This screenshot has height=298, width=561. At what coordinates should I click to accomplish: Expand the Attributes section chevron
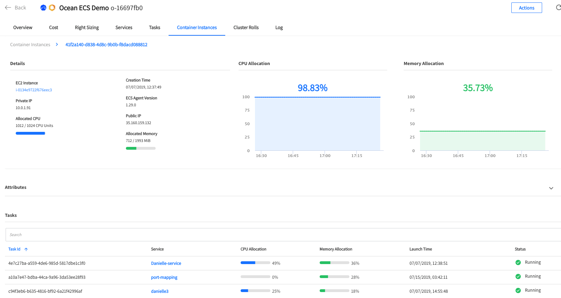(x=551, y=188)
